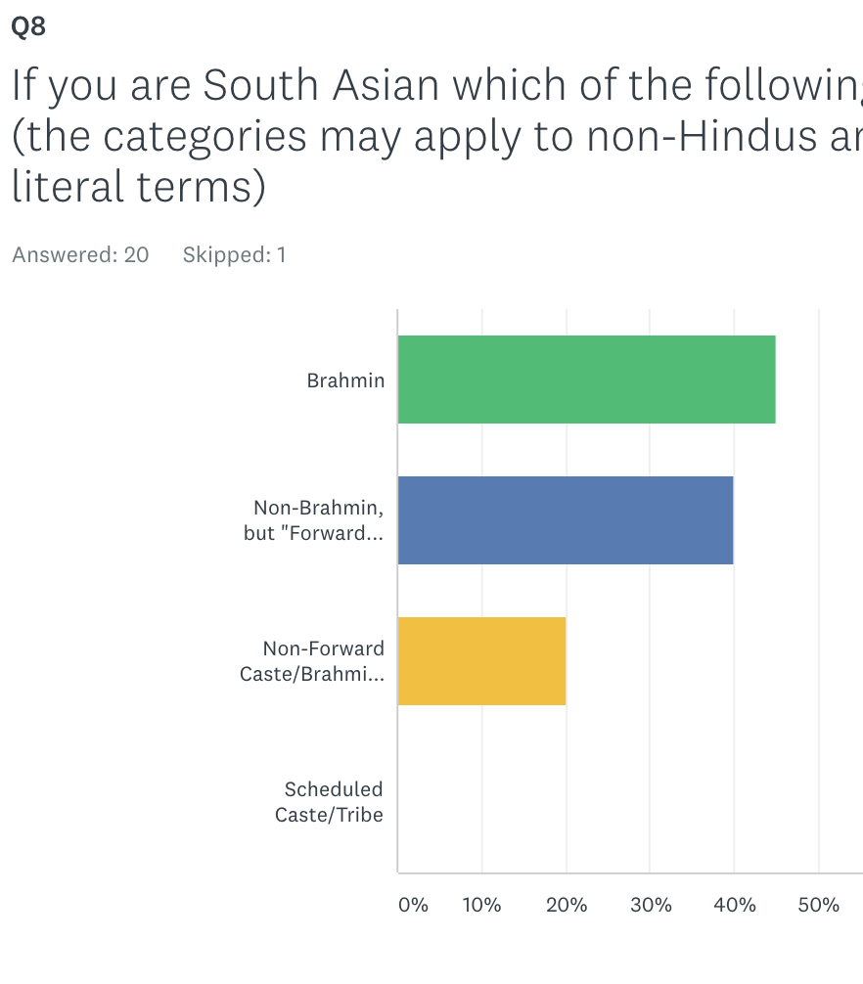Screen dimensions: 863x984
Task: Click the "Answered: 20" count
Action: coord(80,255)
